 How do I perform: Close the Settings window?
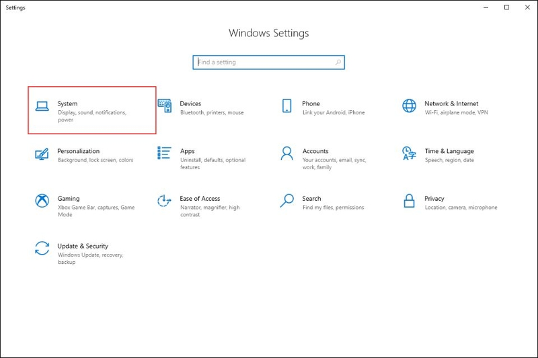pyautogui.click(x=527, y=7)
